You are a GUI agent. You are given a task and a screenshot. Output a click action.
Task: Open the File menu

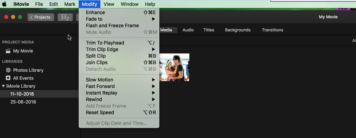[x=39, y=4]
